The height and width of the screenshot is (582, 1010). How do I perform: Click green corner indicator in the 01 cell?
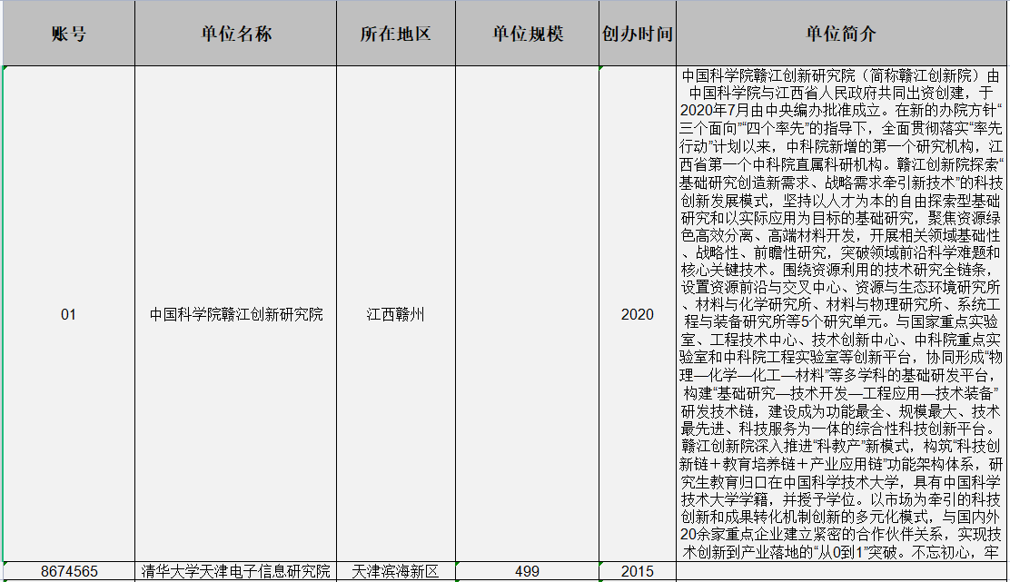tap(5, 69)
